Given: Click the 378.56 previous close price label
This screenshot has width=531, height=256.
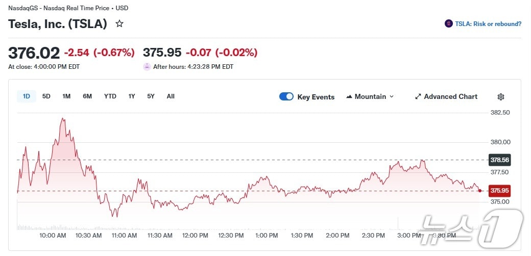Looking at the screenshot, I should (x=500, y=160).
